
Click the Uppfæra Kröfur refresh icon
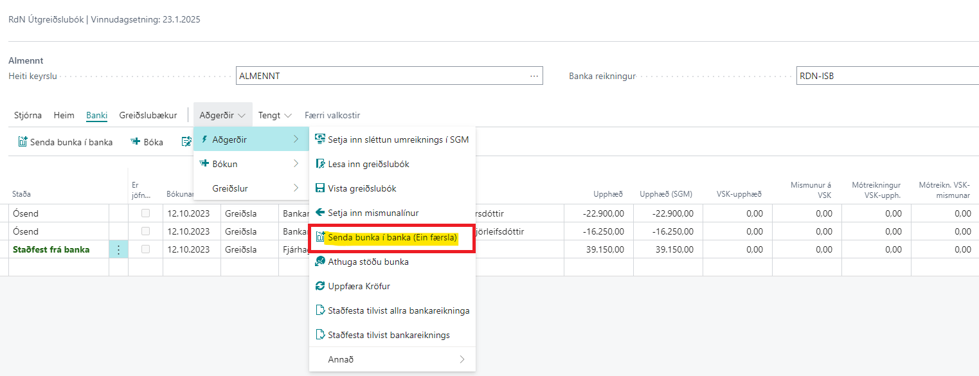click(x=320, y=286)
